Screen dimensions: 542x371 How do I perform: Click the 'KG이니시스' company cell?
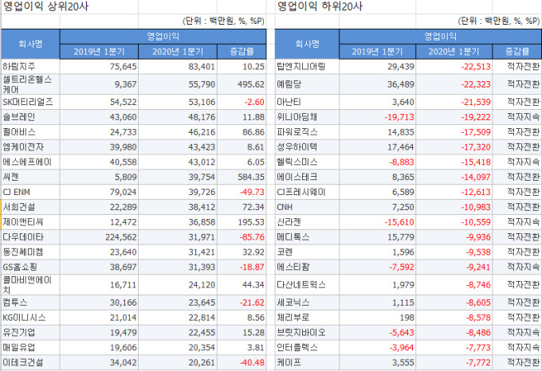tap(30, 318)
